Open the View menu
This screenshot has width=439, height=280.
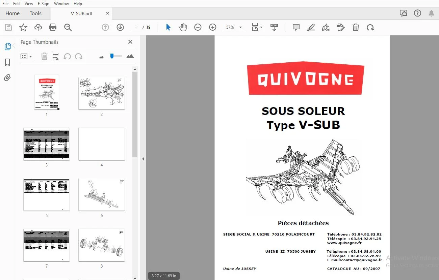pos(29,4)
